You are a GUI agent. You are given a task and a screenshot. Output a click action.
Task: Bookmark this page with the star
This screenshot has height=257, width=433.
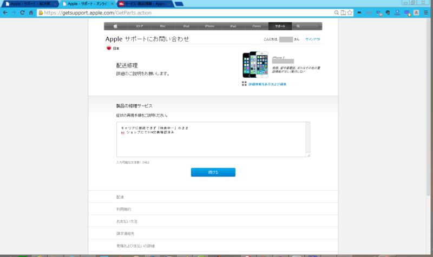click(350, 12)
